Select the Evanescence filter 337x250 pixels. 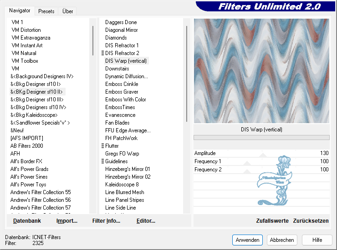pyautogui.click(x=120, y=115)
